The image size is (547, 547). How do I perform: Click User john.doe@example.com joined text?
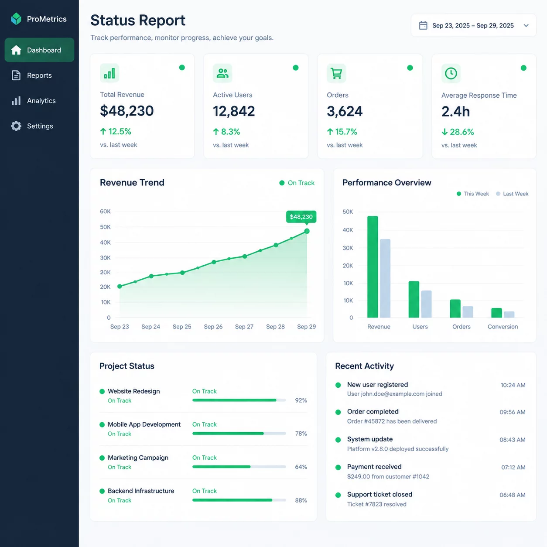[395, 394]
